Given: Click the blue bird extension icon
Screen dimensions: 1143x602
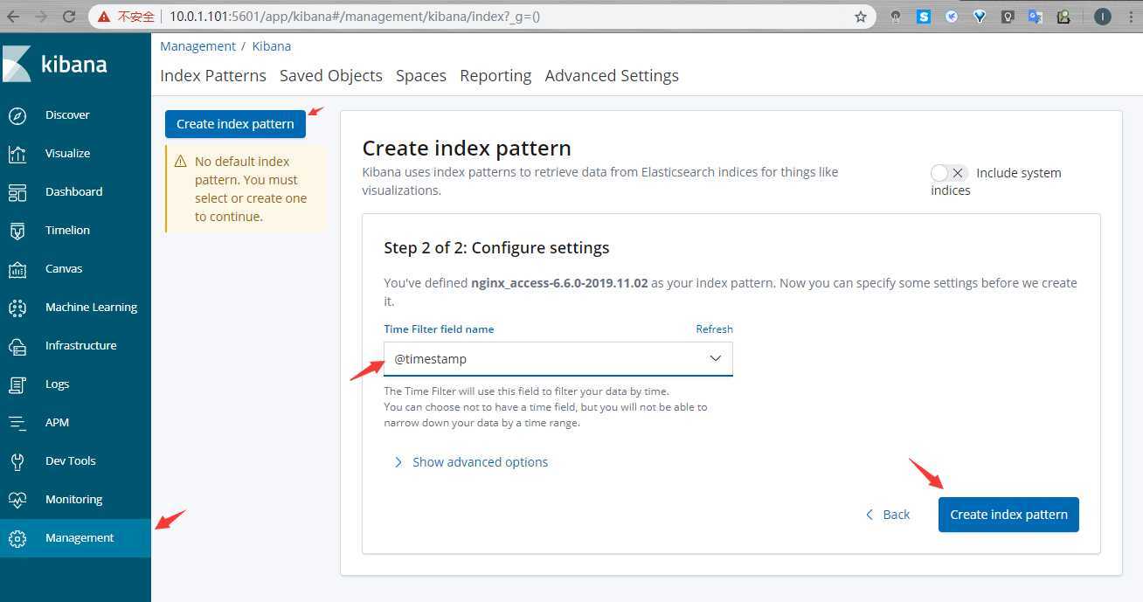Looking at the screenshot, I should click(x=952, y=17).
